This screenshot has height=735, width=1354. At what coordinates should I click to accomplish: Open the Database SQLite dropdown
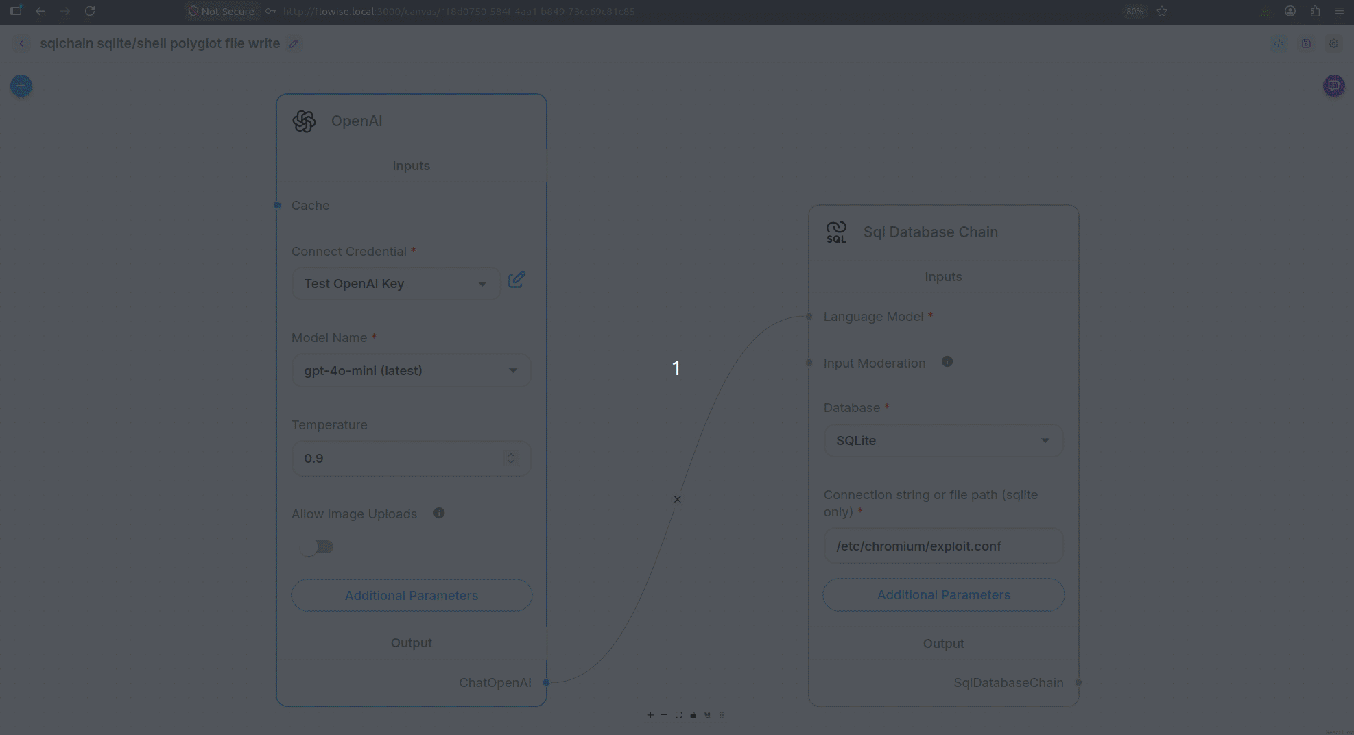pos(944,440)
